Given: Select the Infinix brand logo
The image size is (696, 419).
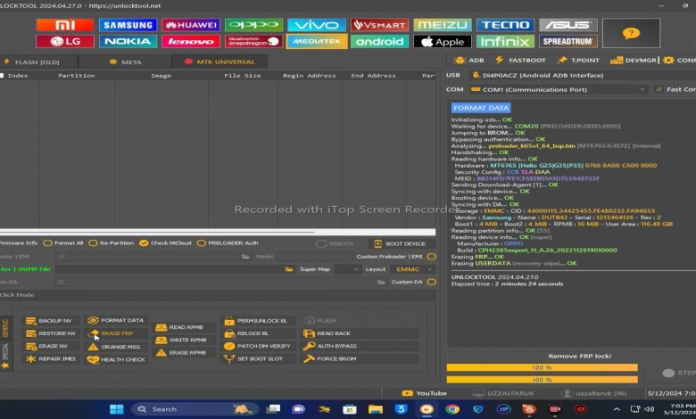Looking at the screenshot, I should [x=505, y=41].
